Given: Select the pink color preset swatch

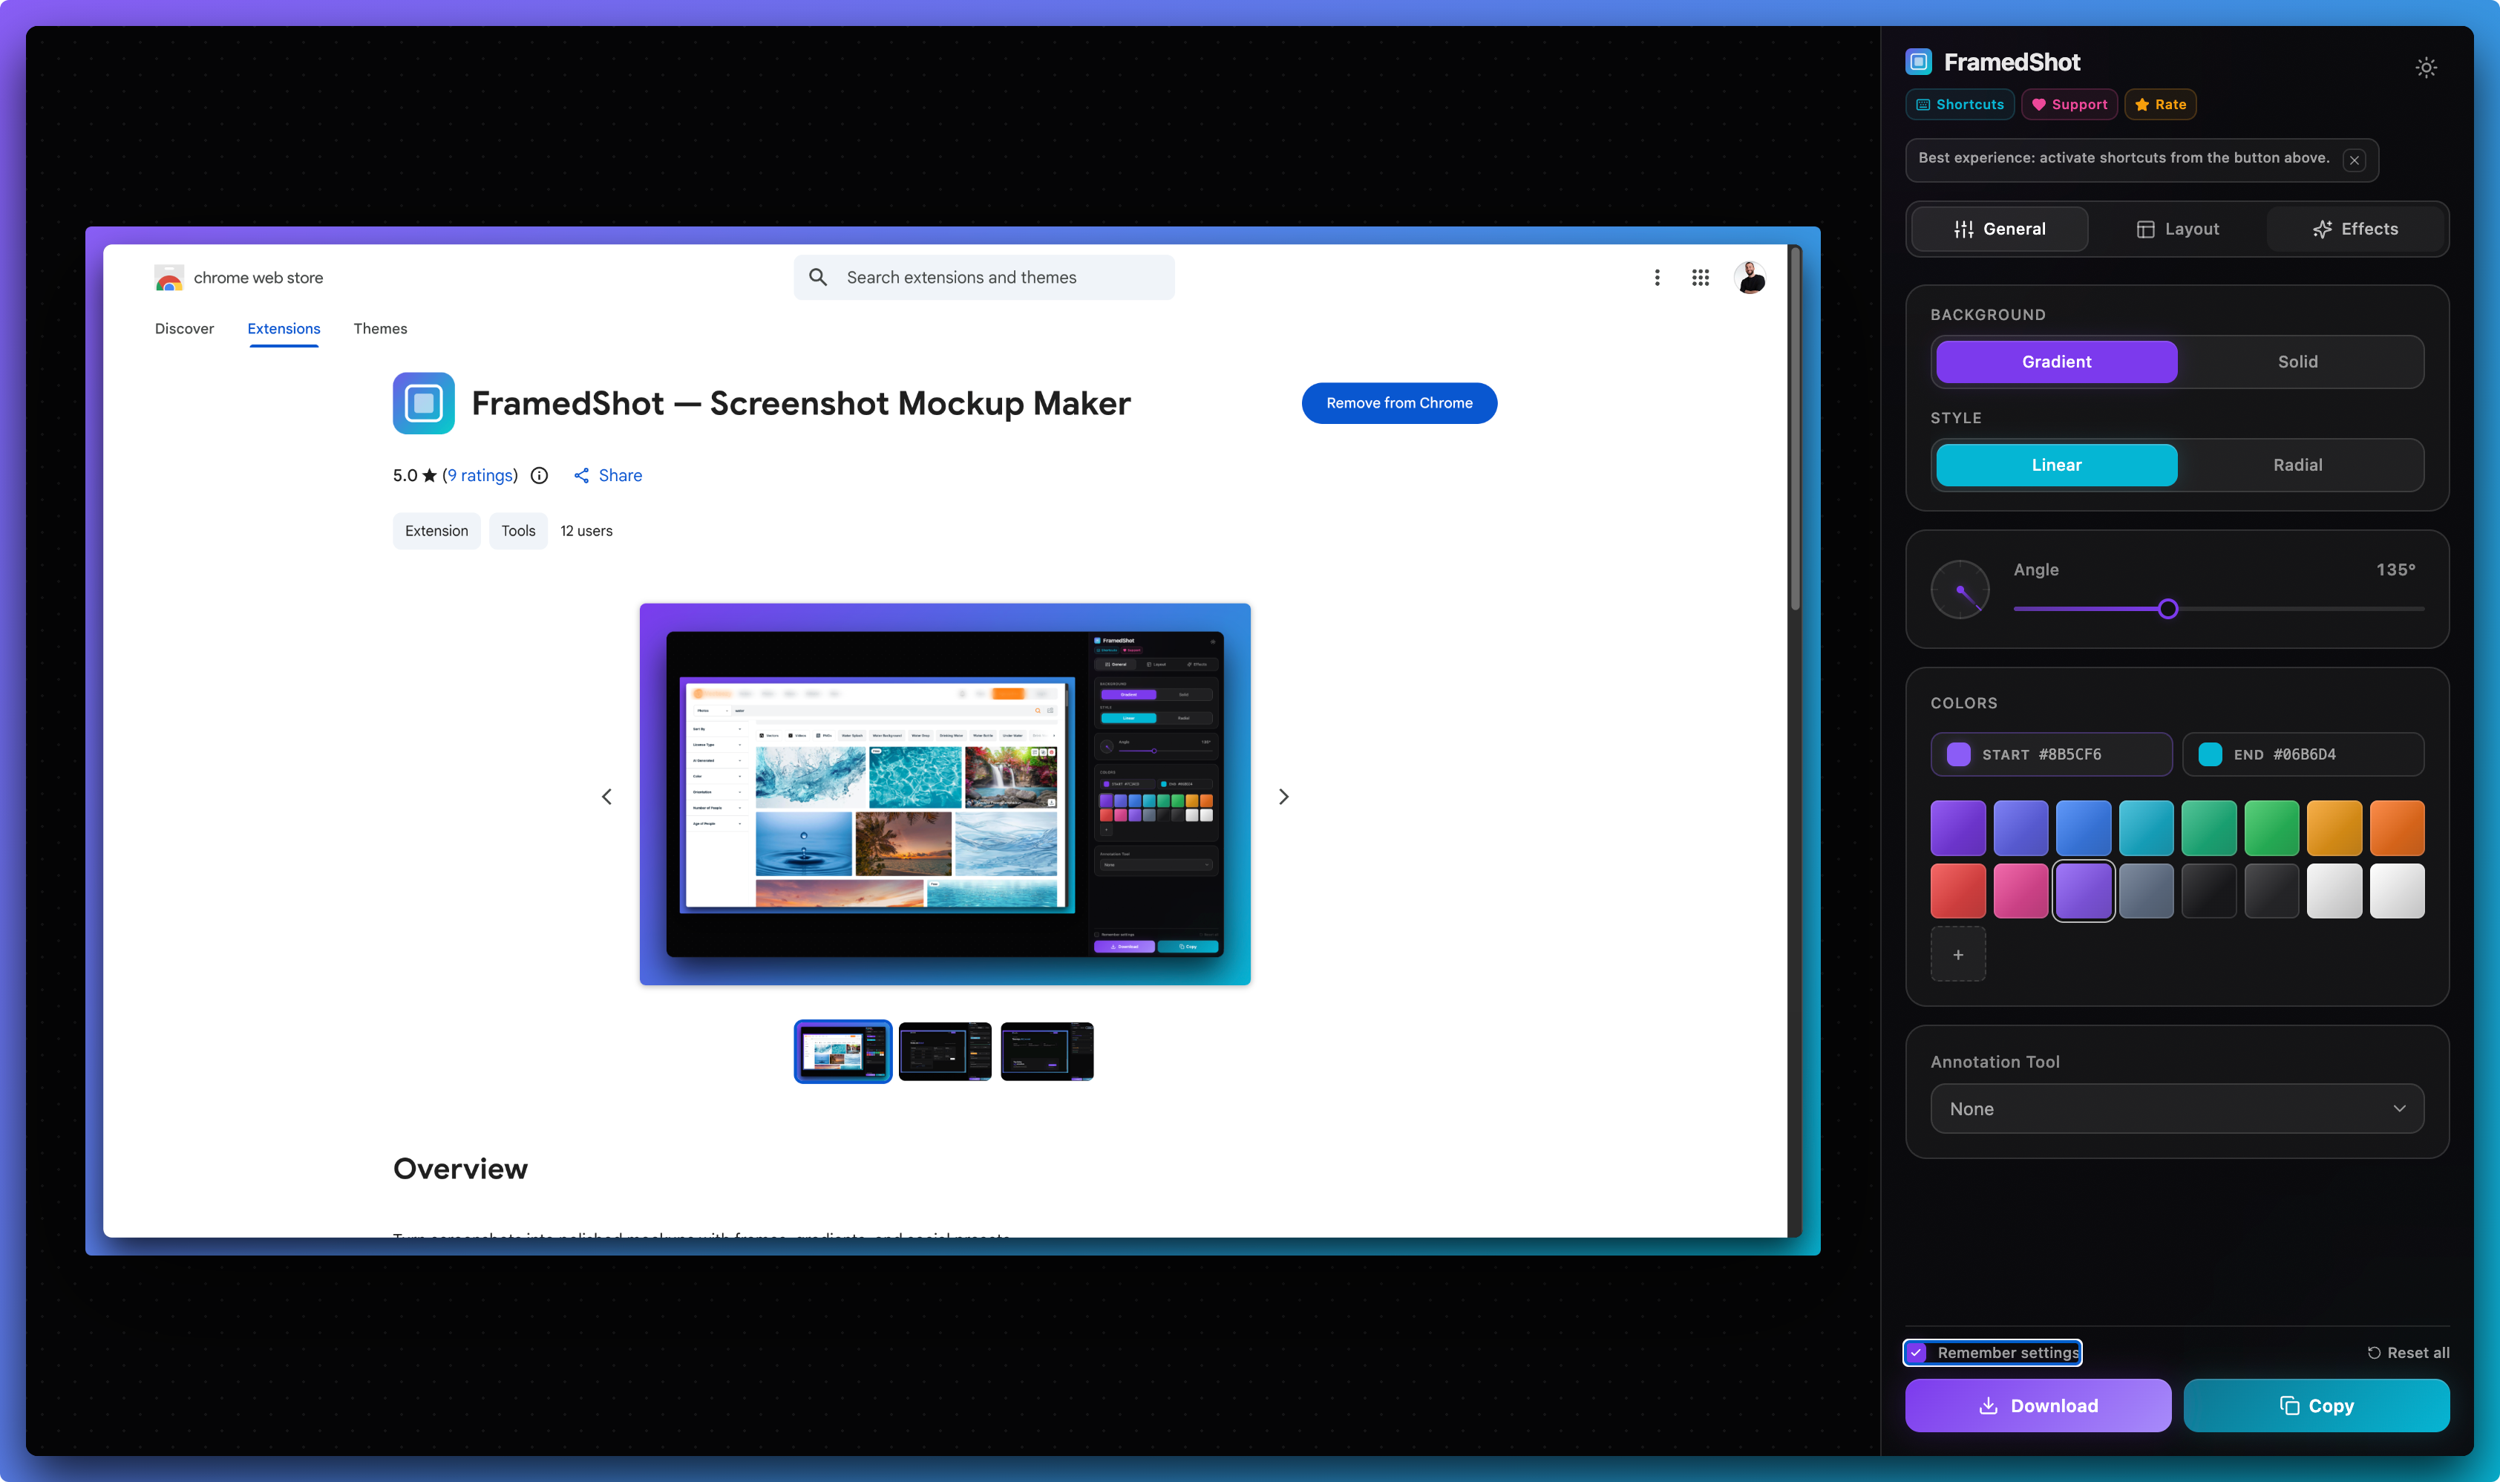Looking at the screenshot, I should pos(2020,889).
